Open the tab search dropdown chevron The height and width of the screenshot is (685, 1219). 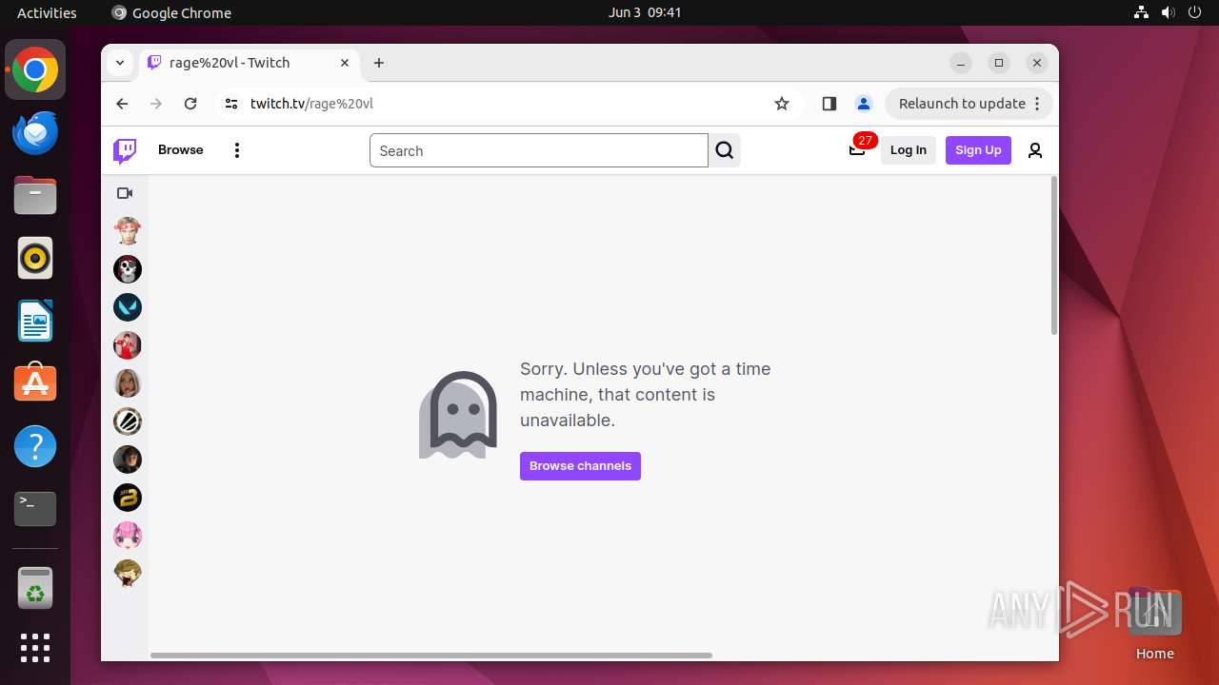coord(120,63)
